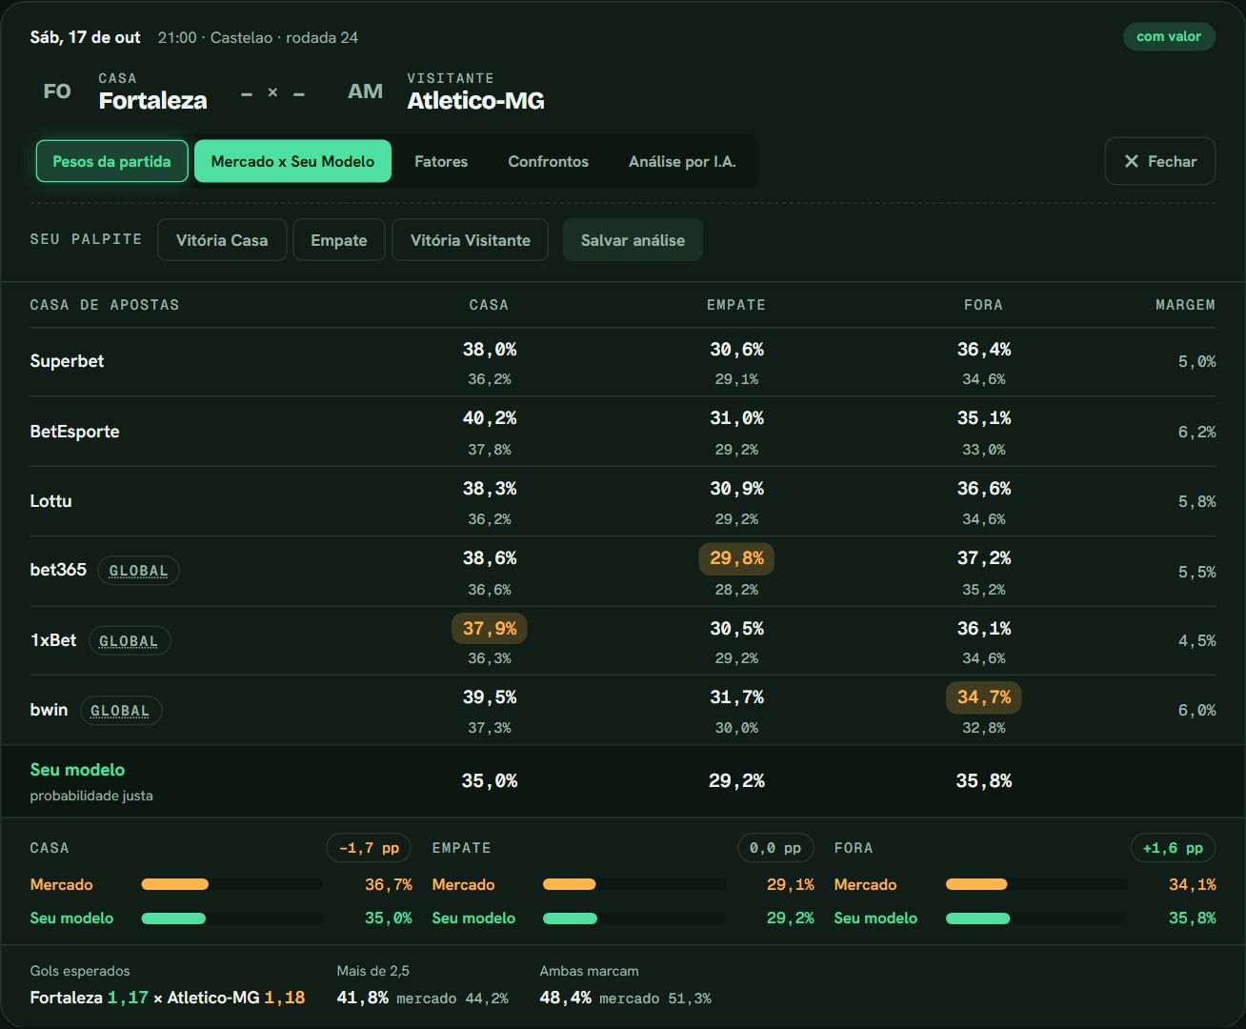Screen dimensions: 1246x1029
Task: Click the Salvar análise button
Action: pyautogui.click(x=633, y=240)
